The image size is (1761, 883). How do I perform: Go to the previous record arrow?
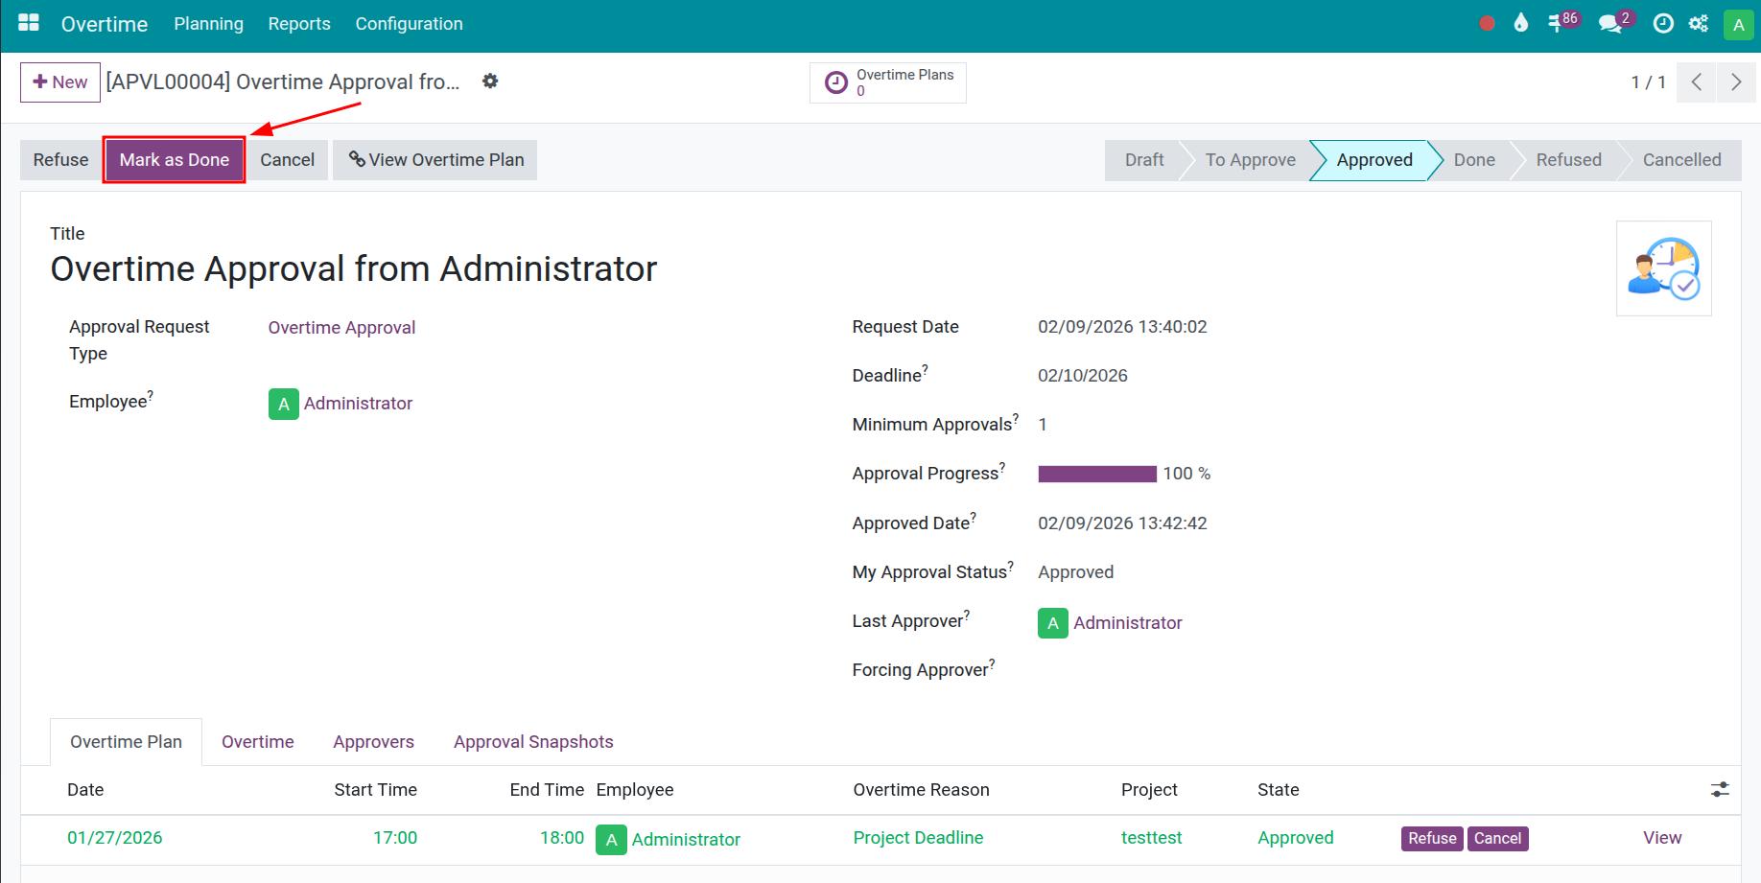point(1697,82)
